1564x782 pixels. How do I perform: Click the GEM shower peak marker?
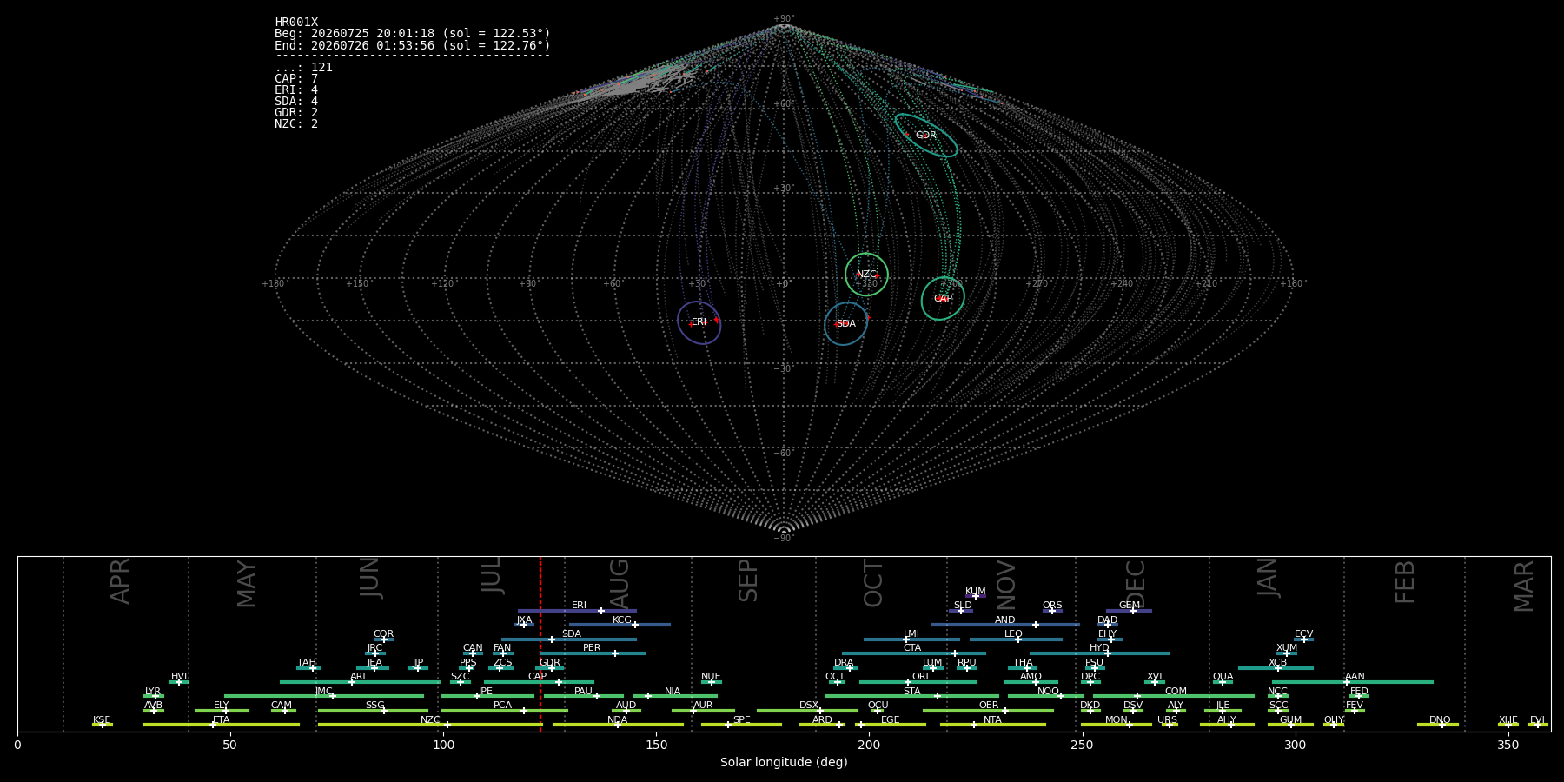click(x=1133, y=611)
